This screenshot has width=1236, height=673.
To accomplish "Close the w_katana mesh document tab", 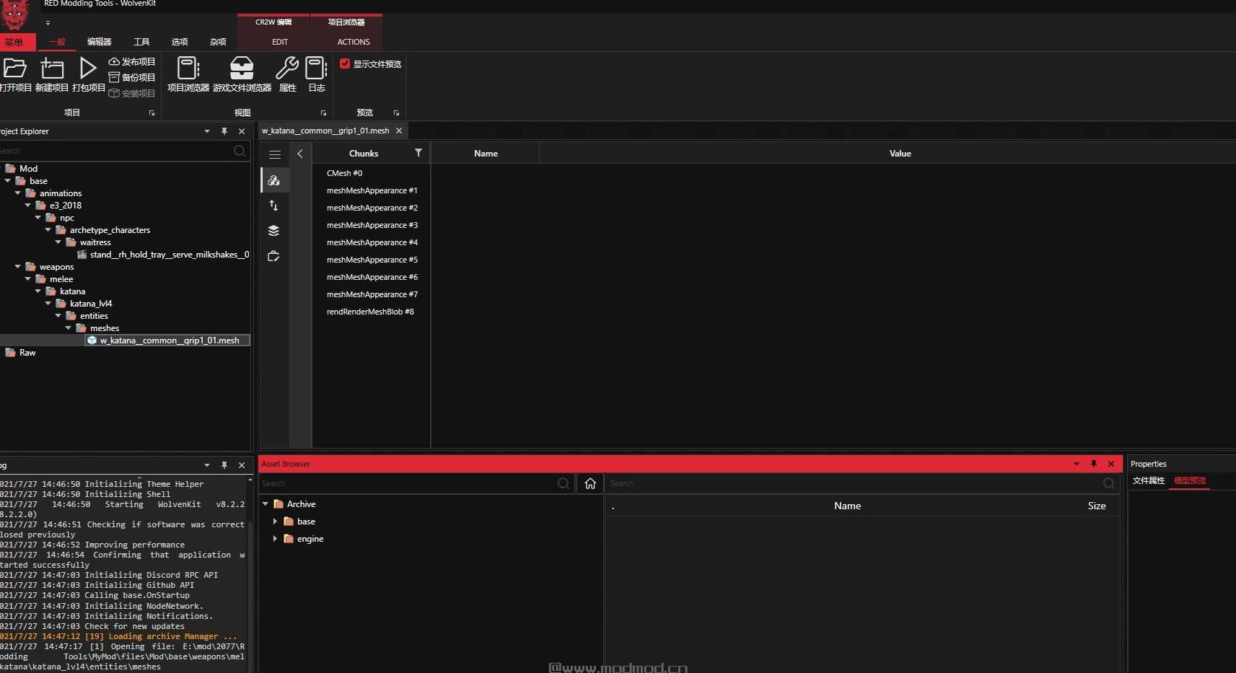I will 399,131.
